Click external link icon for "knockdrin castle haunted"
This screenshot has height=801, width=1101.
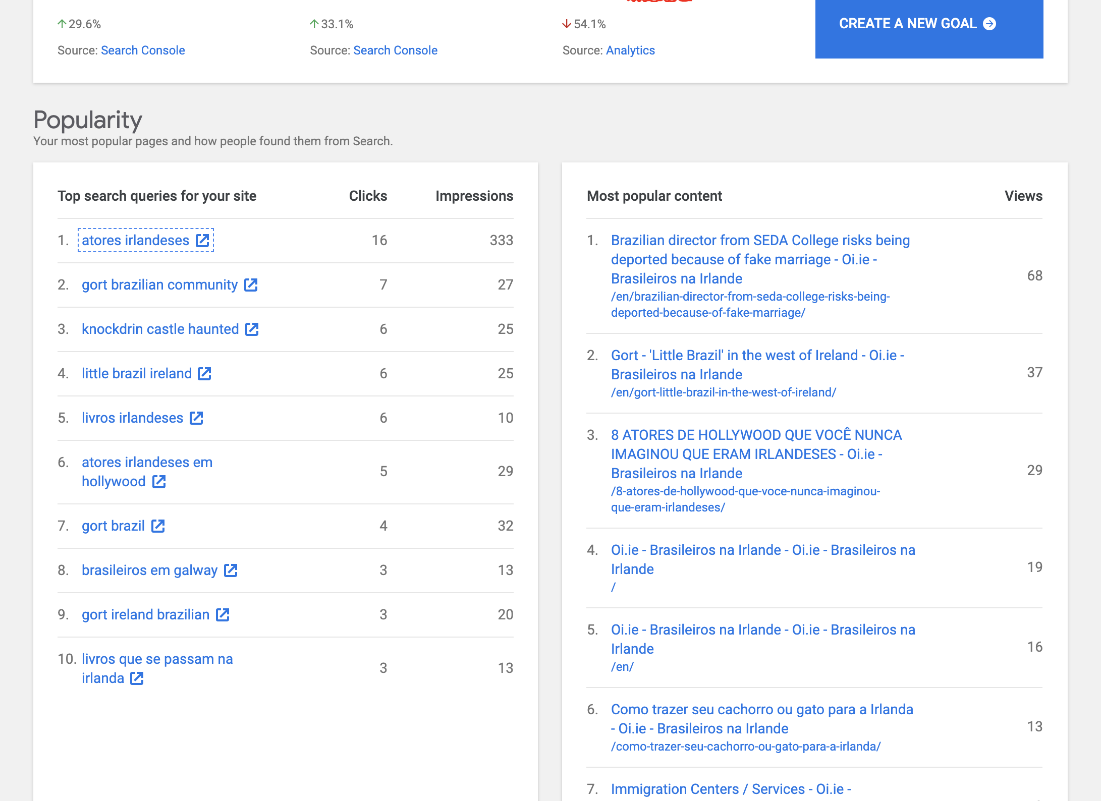tap(251, 329)
